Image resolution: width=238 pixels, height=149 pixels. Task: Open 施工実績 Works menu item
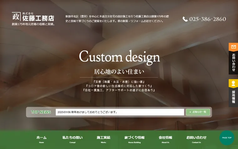(x=103, y=139)
